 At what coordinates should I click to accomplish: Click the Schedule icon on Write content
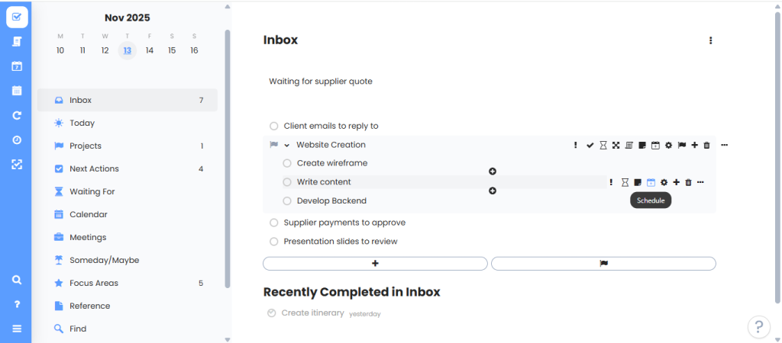(x=651, y=182)
